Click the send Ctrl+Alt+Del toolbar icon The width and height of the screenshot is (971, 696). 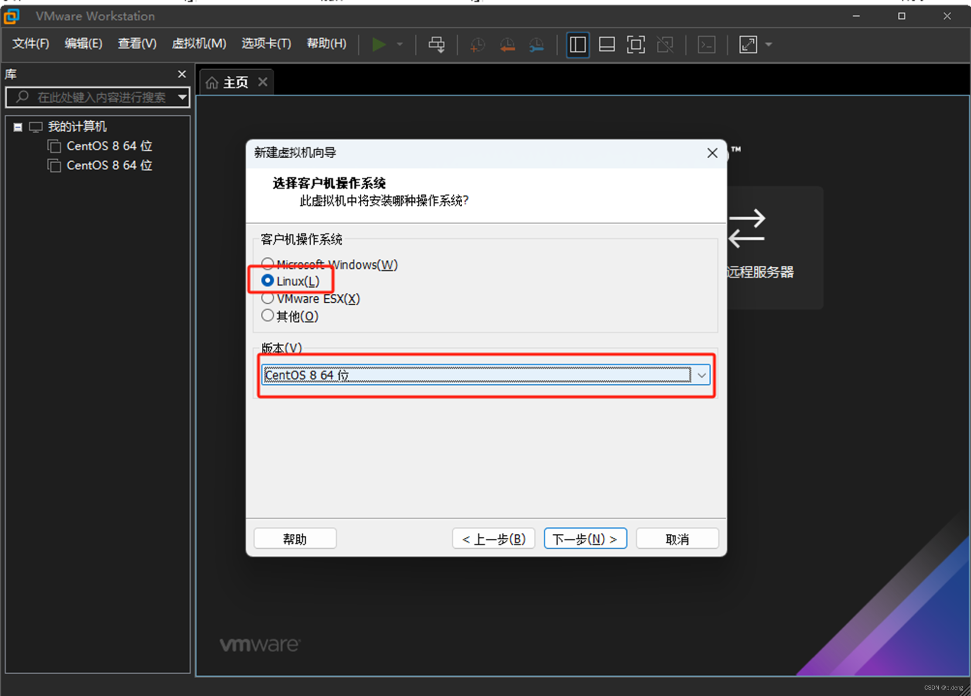click(x=436, y=45)
